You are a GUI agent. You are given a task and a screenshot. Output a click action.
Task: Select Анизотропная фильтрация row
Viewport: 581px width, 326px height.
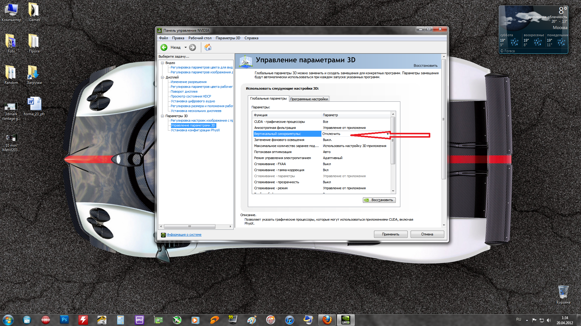[322, 128]
